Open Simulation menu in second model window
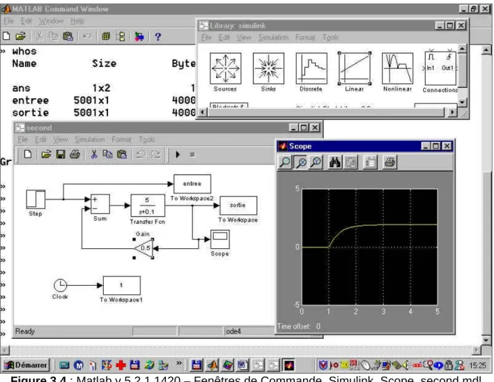The height and width of the screenshot is (382, 494). click(x=89, y=139)
